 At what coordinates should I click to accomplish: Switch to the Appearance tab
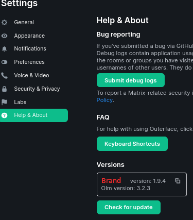click(34, 36)
